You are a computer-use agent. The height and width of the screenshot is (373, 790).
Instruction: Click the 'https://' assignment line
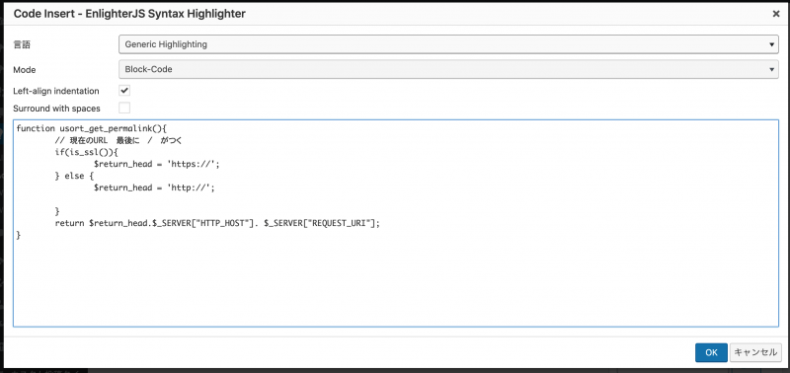(x=157, y=164)
